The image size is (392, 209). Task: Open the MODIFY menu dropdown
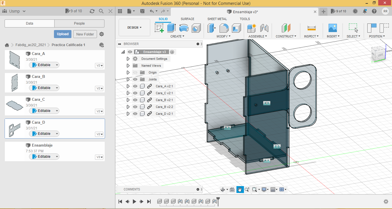coord(224,36)
